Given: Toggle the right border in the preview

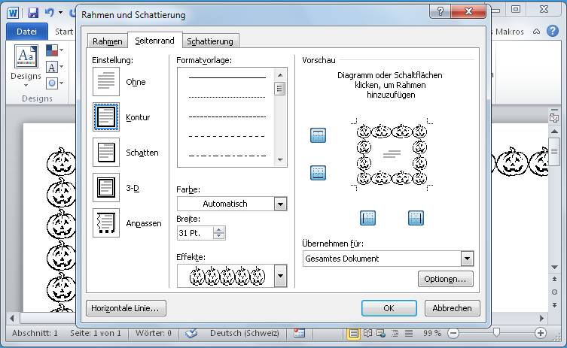Looking at the screenshot, I should point(416,218).
